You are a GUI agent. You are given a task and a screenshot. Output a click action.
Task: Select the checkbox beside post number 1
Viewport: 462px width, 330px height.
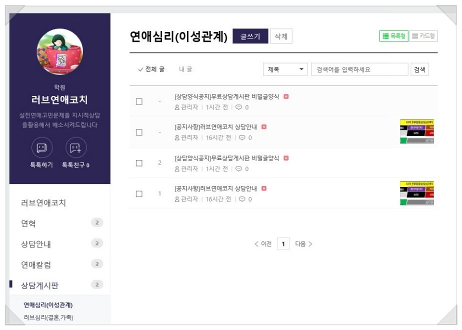[x=139, y=193]
